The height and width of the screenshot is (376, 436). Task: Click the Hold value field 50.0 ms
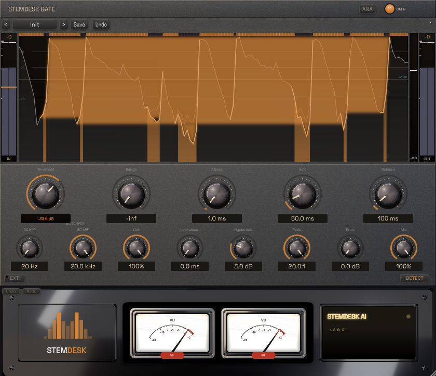coord(303,218)
